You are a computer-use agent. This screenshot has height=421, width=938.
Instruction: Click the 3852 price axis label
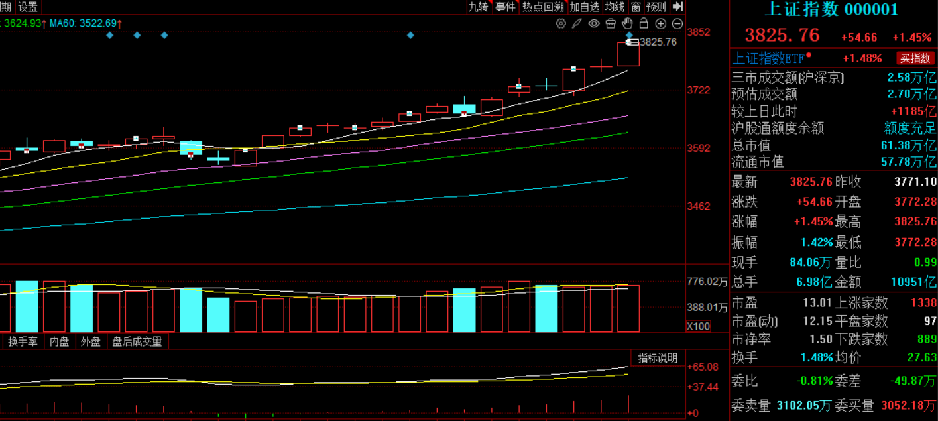(699, 32)
